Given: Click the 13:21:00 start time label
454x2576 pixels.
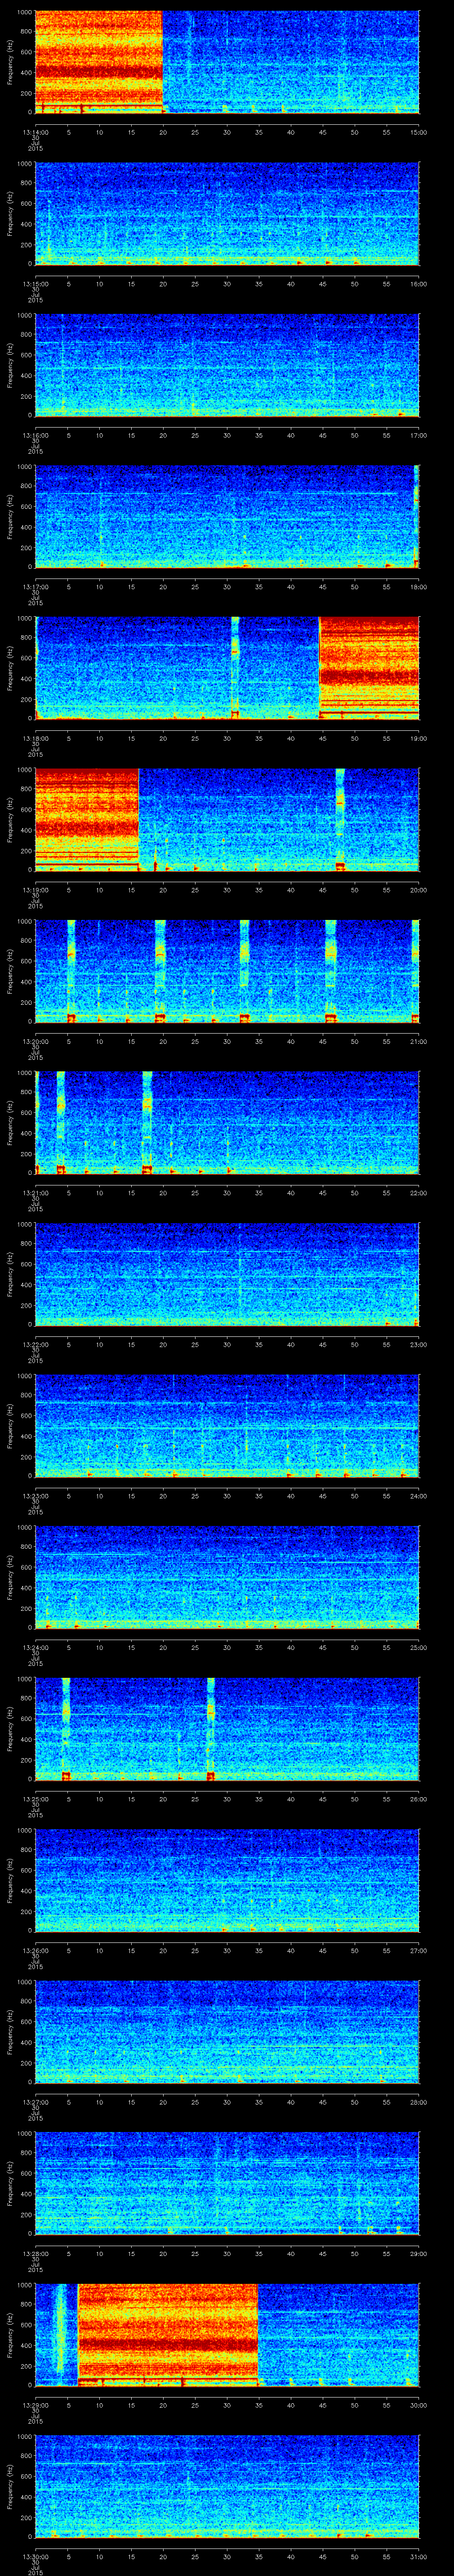Looking at the screenshot, I should (35, 1192).
